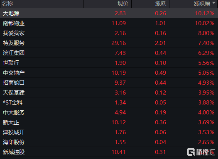The image size is (218, 159).
Task: Click change value 0.10 for 世联行
Action: (161, 63)
